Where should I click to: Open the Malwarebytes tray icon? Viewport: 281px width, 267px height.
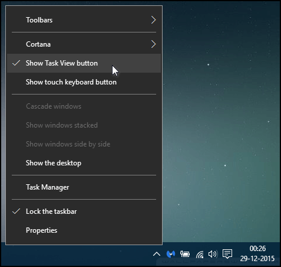coord(171,254)
